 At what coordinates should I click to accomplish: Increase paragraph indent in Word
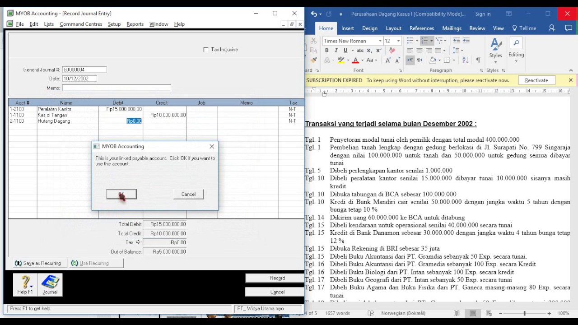click(x=466, y=41)
